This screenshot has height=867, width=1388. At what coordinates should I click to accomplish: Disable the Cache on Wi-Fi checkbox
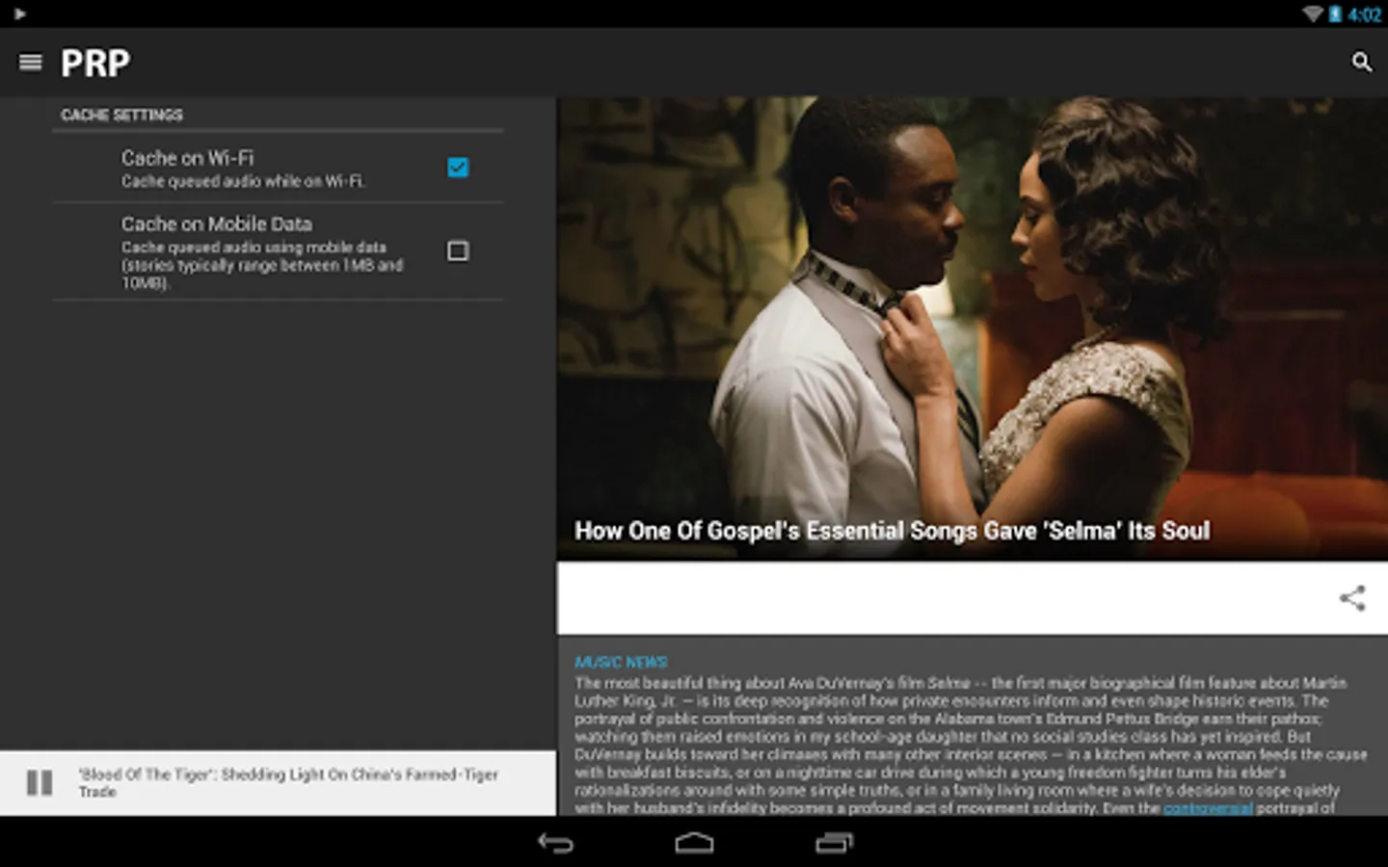coord(458,168)
